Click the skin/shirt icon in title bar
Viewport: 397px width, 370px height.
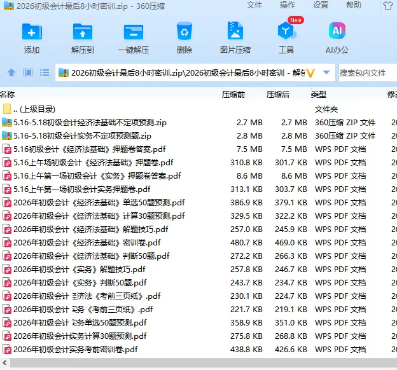[387, 5]
